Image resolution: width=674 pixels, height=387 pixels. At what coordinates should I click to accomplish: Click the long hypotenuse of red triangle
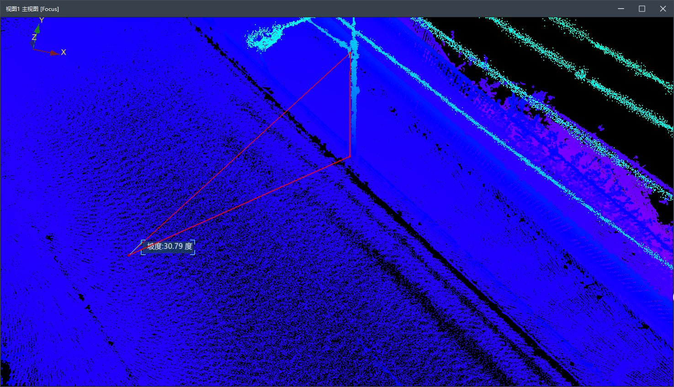click(240, 153)
